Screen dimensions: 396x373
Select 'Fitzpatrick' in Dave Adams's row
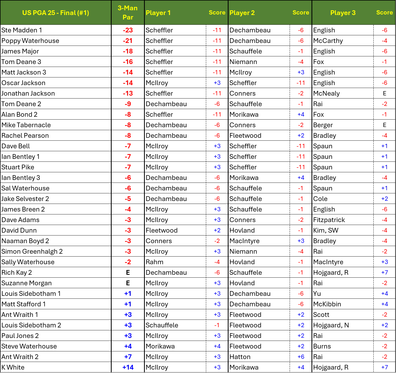click(343, 220)
